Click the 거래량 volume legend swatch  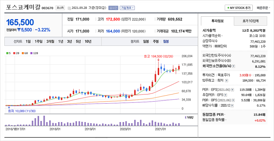pos(185,117)
